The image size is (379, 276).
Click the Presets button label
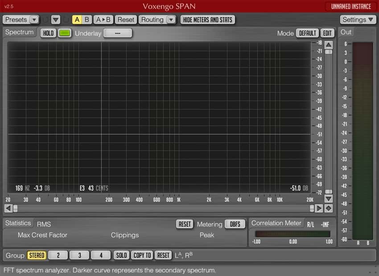[16, 20]
